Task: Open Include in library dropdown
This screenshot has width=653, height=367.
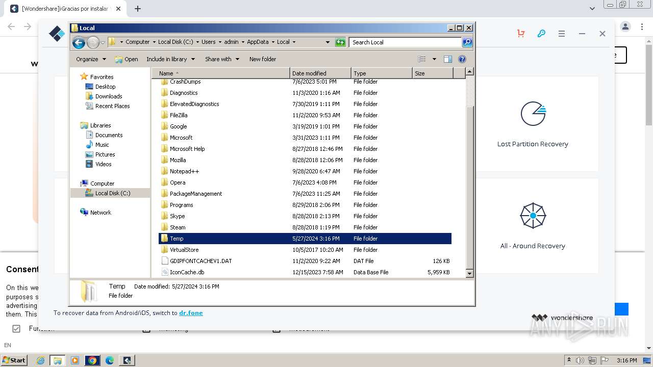Action: point(170,59)
